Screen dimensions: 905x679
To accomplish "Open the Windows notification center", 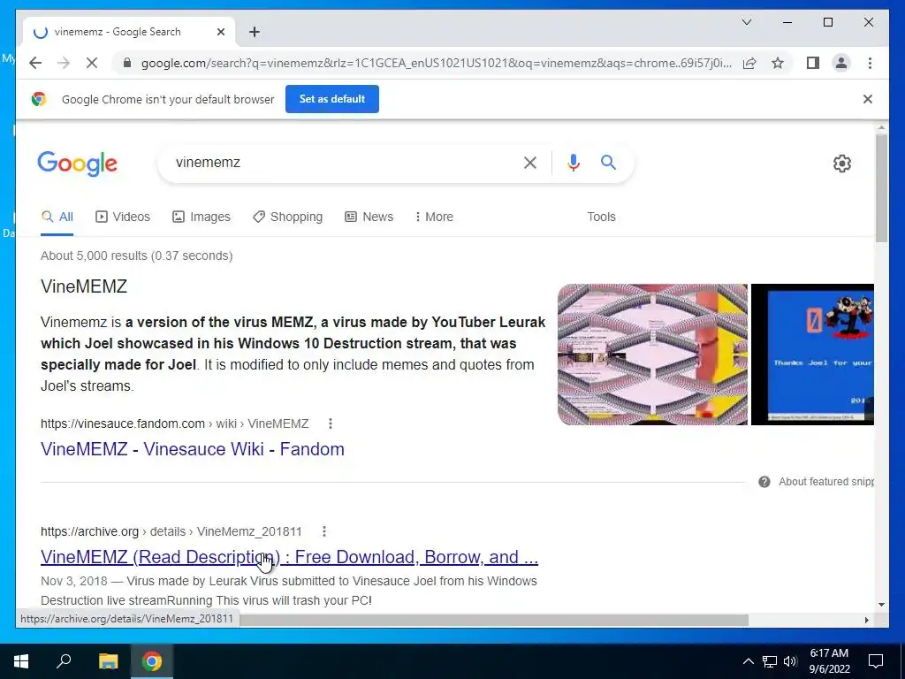I will (876, 661).
